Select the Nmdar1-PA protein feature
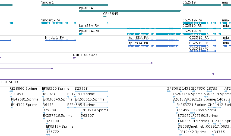231x136 pixels. click(x=61, y=40)
